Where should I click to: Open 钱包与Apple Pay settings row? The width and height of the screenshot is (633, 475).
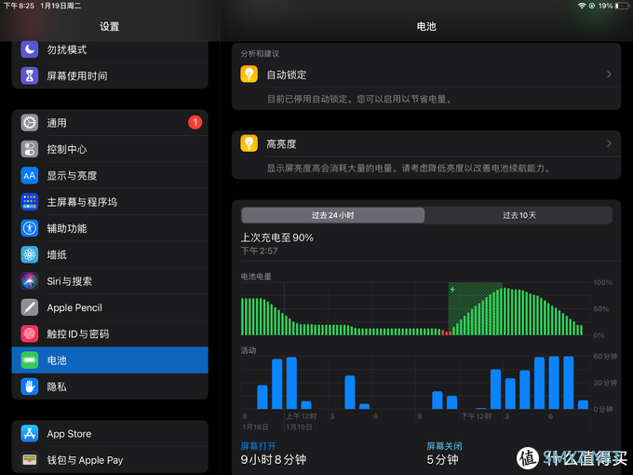(110, 460)
